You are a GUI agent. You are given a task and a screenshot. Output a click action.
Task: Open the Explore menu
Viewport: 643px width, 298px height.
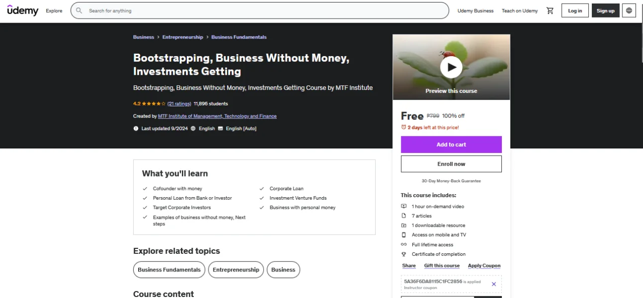(x=54, y=11)
